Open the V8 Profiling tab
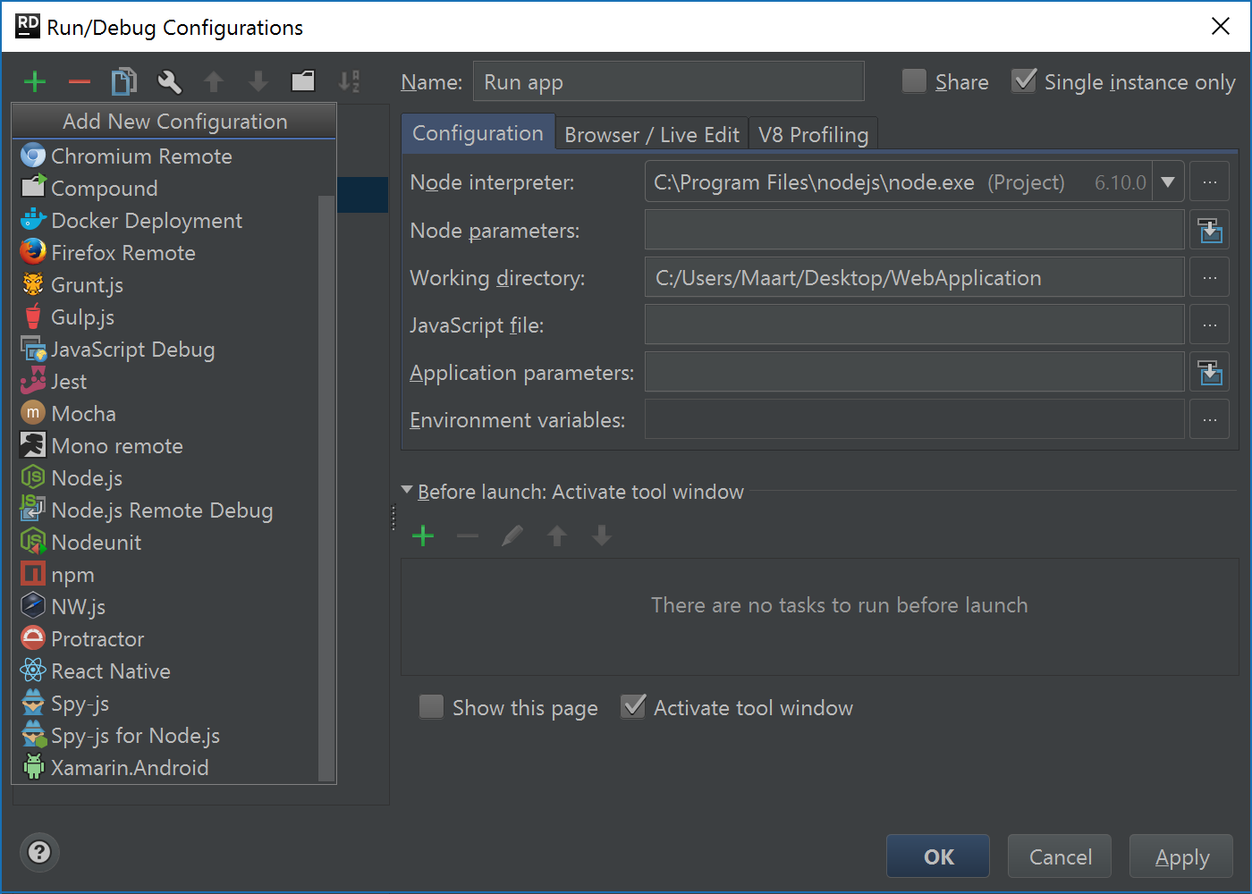Screen dimensions: 1252x894 pos(813,134)
